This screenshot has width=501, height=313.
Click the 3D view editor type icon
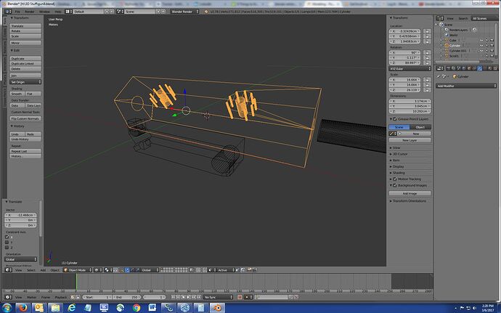(x=7, y=270)
